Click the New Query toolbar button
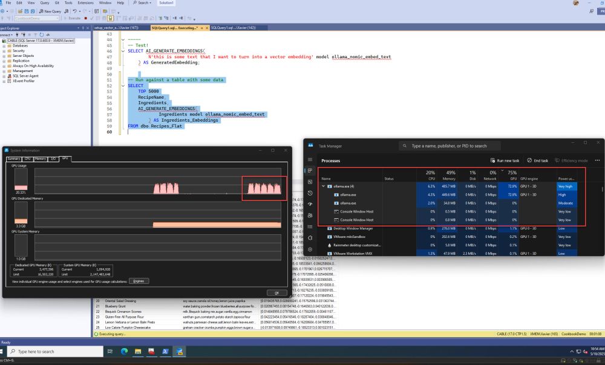Viewport: 605px width, 365px height. tap(50, 11)
